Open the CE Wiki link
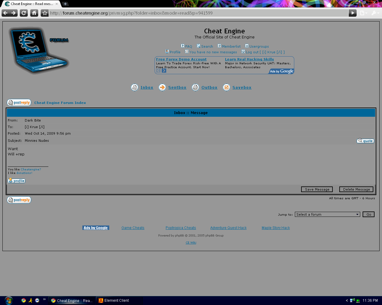This screenshot has width=382, height=305. click(191, 243)
